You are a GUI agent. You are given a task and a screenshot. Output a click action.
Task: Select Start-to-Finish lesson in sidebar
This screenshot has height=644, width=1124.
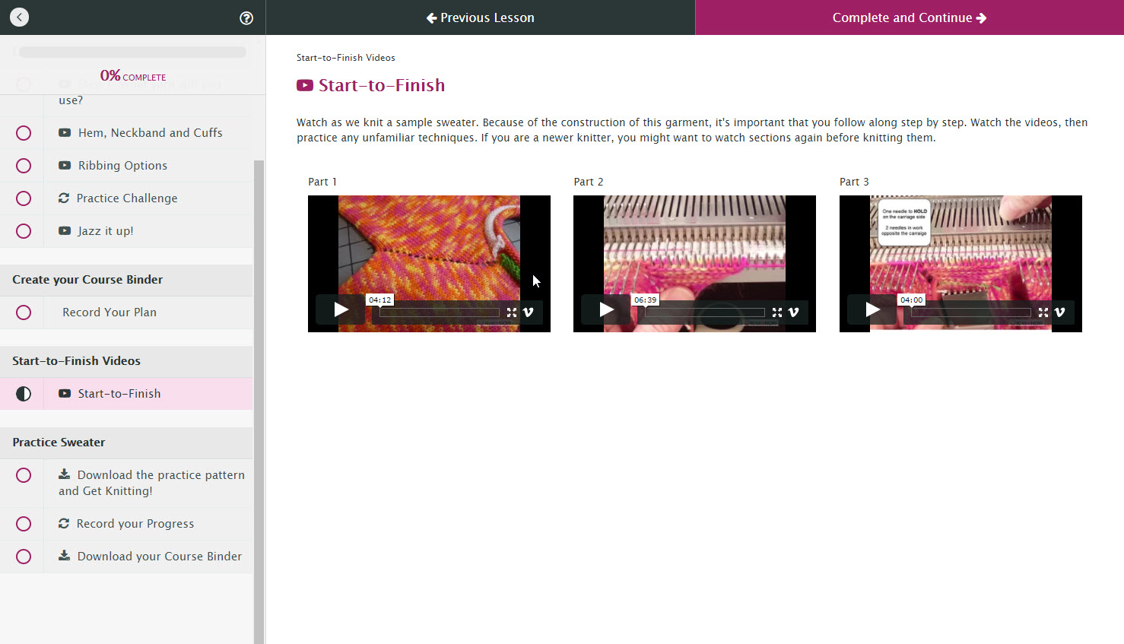click(x=119, y=394)
